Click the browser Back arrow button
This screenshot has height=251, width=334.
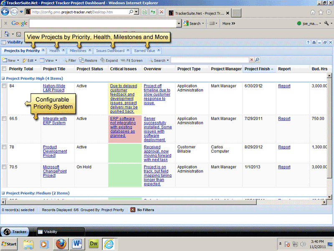coord(5,12)
